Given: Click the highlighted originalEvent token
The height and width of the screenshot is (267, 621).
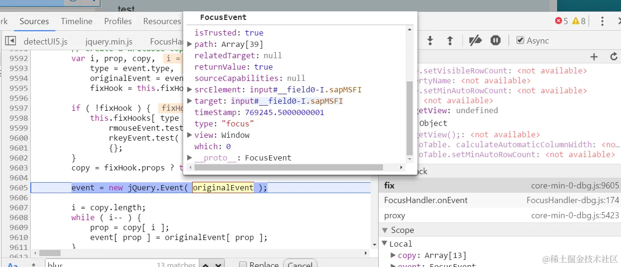Looking at the screenshot, I should tap(223, 188).
